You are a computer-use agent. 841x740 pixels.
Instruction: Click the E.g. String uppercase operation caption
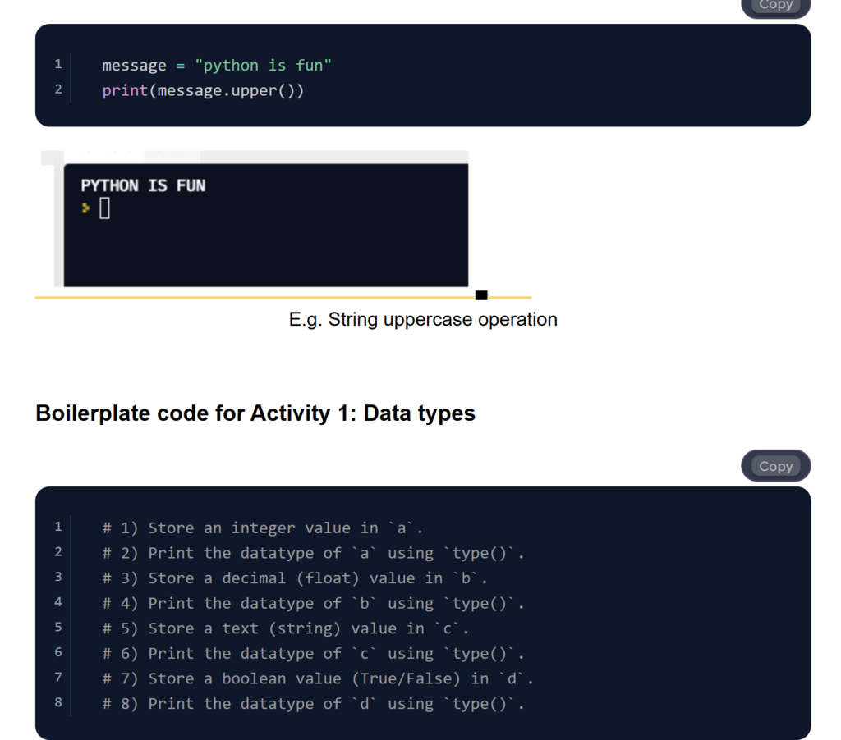pos(423,319)
